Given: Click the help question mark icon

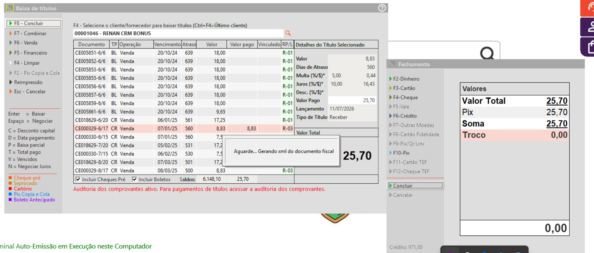Looking at the screenshot, I should [382, 8].
